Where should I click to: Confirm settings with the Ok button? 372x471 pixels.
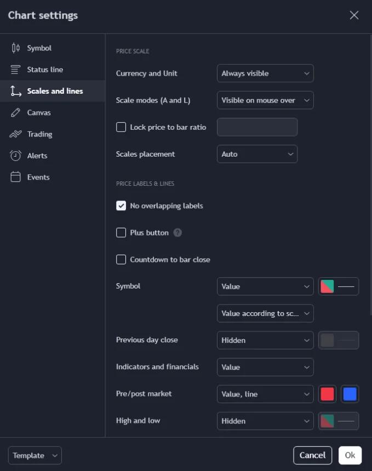click(350, 455)
